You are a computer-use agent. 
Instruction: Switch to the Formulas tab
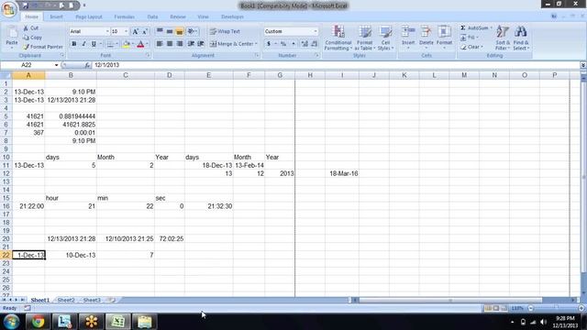click(x=125, y=16)
